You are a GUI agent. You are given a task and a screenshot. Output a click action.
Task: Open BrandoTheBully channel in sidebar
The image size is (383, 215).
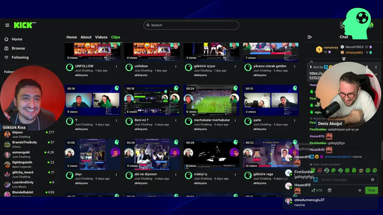pos(29,144)
